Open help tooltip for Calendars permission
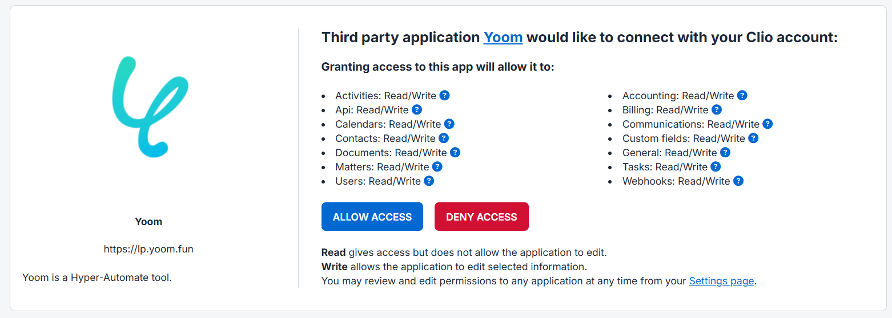This screenshot has width=892, height=318. tap(449, 124)
